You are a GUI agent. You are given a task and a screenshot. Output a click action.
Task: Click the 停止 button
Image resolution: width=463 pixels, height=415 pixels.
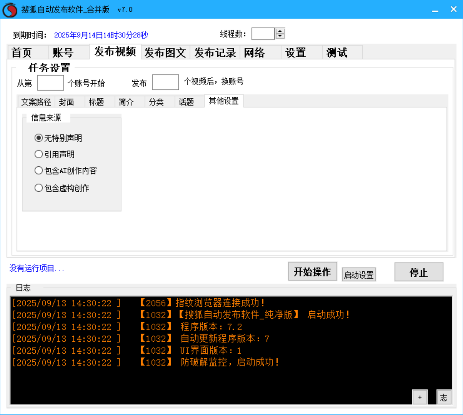[419, 272]
